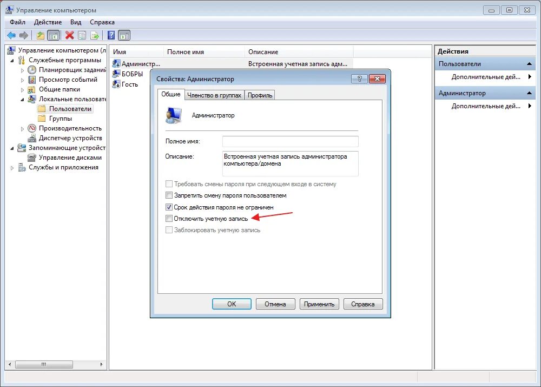Click the Общие папки icon in tree

point(32,89)
